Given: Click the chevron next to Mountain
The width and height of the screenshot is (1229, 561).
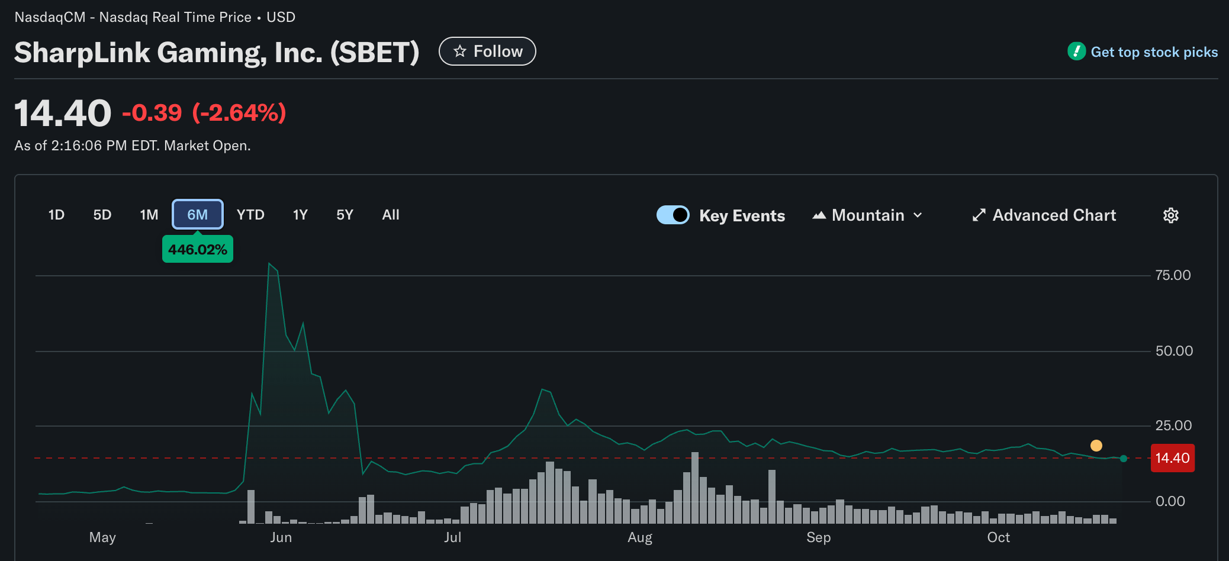Looking at the screenshot, I should click(918, 215).
